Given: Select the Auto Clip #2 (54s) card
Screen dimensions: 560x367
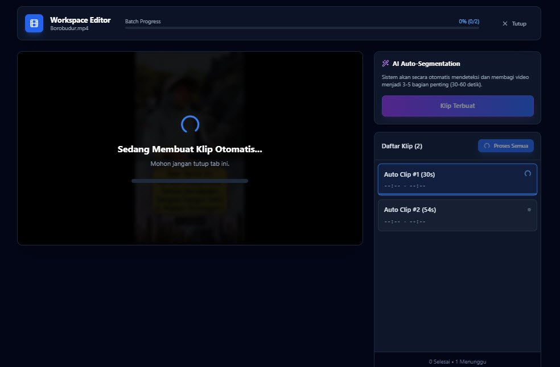Looking at the screenshot, I should [x=458, y=215].
